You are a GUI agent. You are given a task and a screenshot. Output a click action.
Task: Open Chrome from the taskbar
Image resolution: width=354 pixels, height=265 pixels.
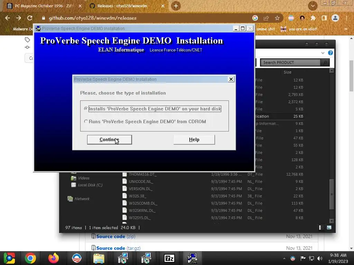30,258
